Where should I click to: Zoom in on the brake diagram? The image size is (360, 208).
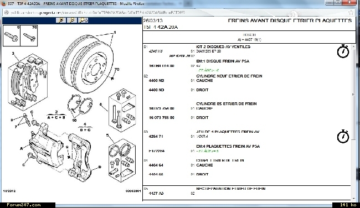click(x=61, y=20)
